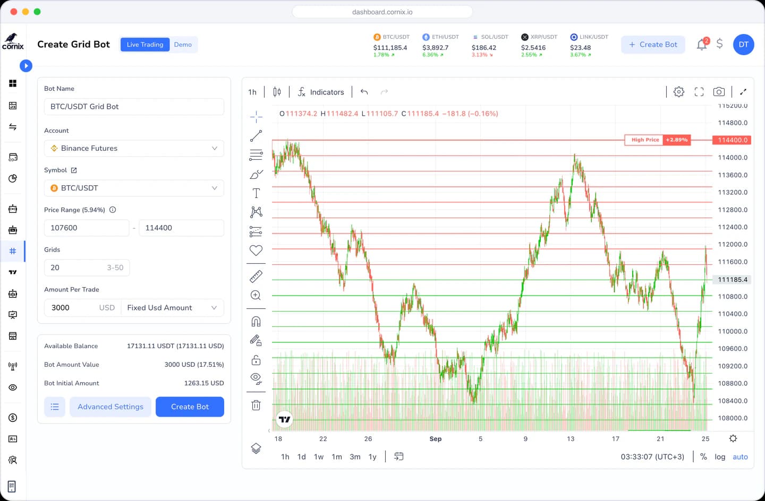Toggle log scale on chart
The height and width of the screenshot is (501, 765).
click(x=720, y=456)
